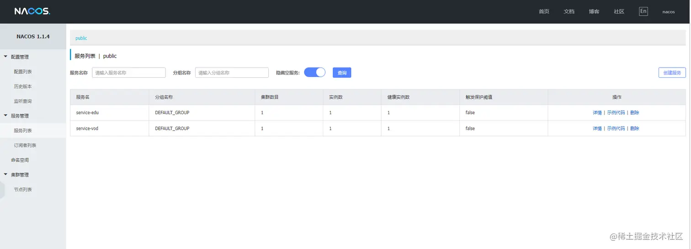Click false in service-edu row
Image resolution: width=691 pixels, height=249 pixels.
(x=470, y=112)
